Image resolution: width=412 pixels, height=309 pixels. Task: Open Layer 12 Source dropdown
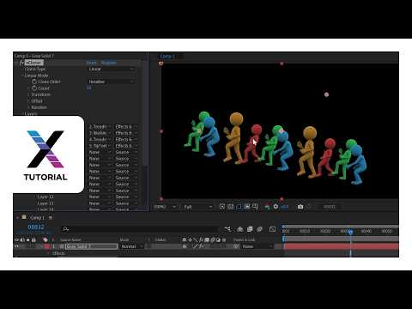(126, 197)
